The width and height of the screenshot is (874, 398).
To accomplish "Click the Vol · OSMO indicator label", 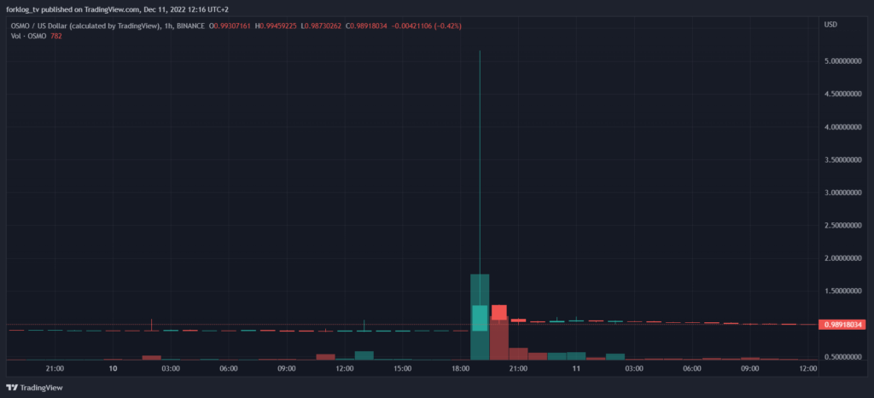I will [26, 36].
